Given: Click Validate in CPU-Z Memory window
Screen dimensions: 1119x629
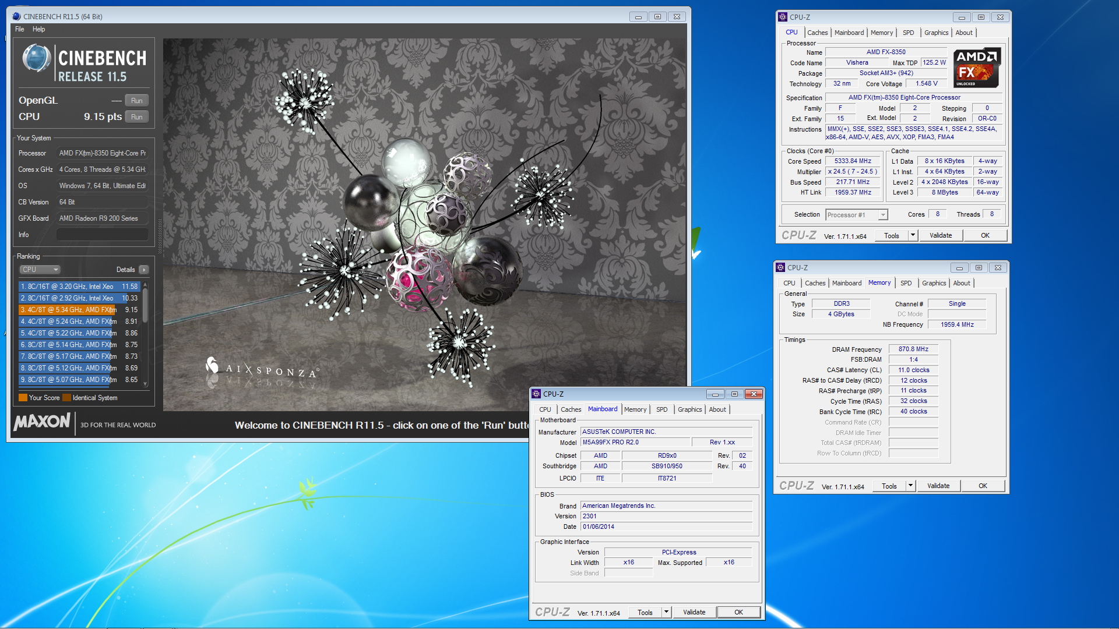Looking at the screenshot, I should (938, 486).
